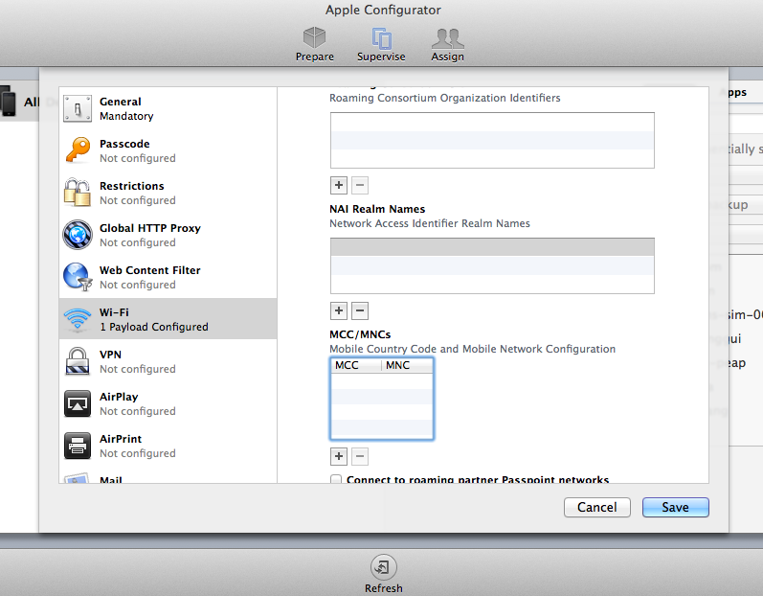This screenshot has height=596, width=763.
Task: Click the Refresh icon at bottom
Action: (384, 567)
